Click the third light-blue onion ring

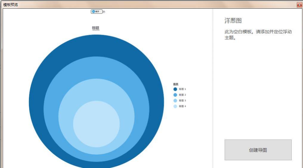pyautogui.click(x=96, y=90)
